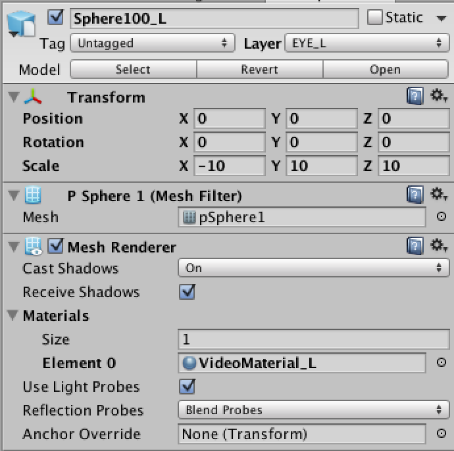
Task: Click the Position label
Action: coord(53,118)
